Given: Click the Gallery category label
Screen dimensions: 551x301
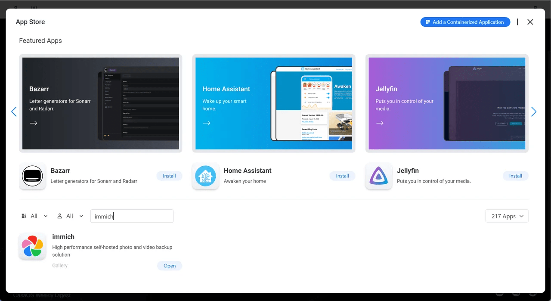Looking at the screenshot, I should (x=60, y=266).
